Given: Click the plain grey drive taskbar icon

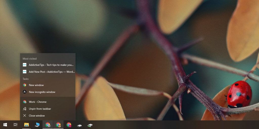Looking at the screenshot, I should 79,125.
